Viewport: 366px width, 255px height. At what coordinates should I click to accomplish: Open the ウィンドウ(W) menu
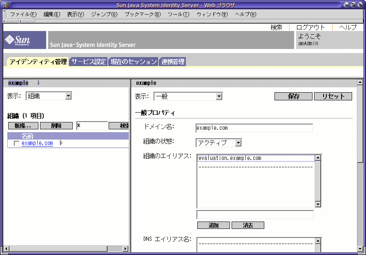click(x=212, y=14)
